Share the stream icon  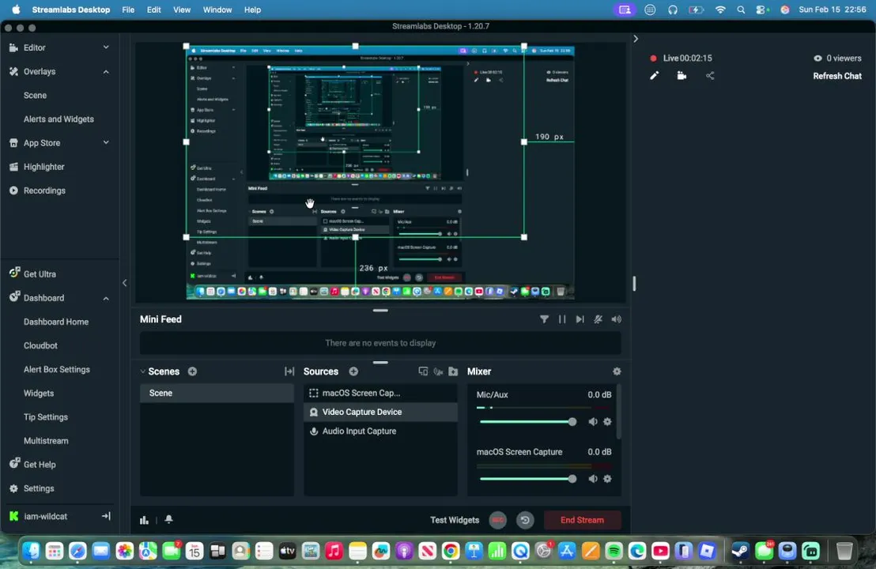[x=710, y=75]
